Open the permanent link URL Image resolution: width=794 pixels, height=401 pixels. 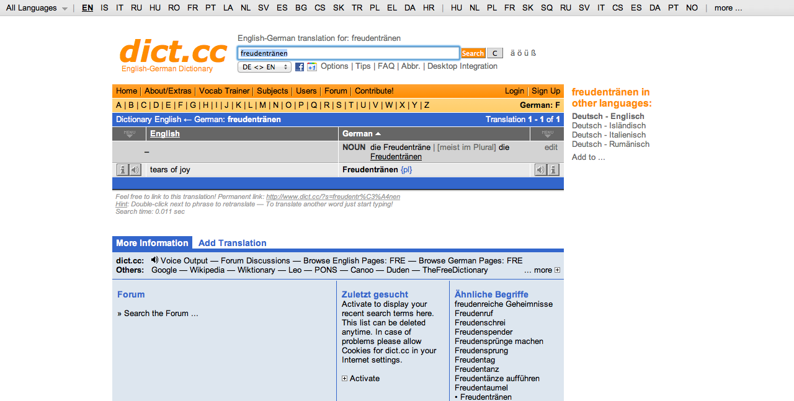333,197
